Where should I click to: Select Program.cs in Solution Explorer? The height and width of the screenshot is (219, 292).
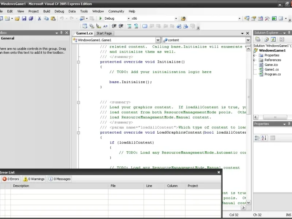[x=272, y=74]
